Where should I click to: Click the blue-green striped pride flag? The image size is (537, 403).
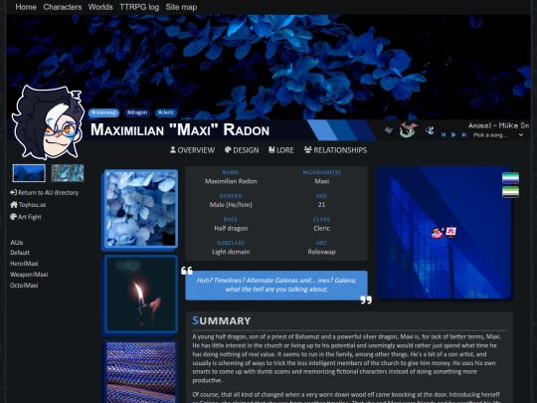510,178
